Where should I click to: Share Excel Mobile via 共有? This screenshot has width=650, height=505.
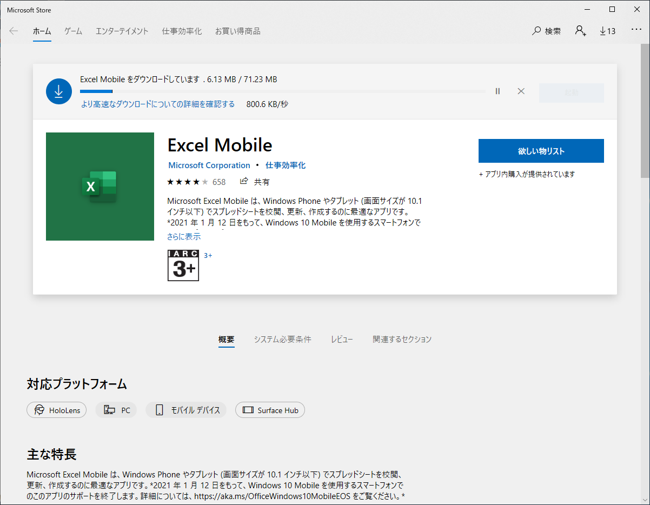(x=254, y=182)
